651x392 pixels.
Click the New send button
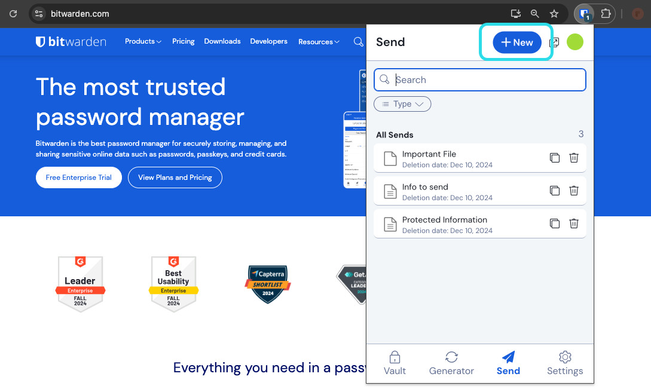point(516,42)
